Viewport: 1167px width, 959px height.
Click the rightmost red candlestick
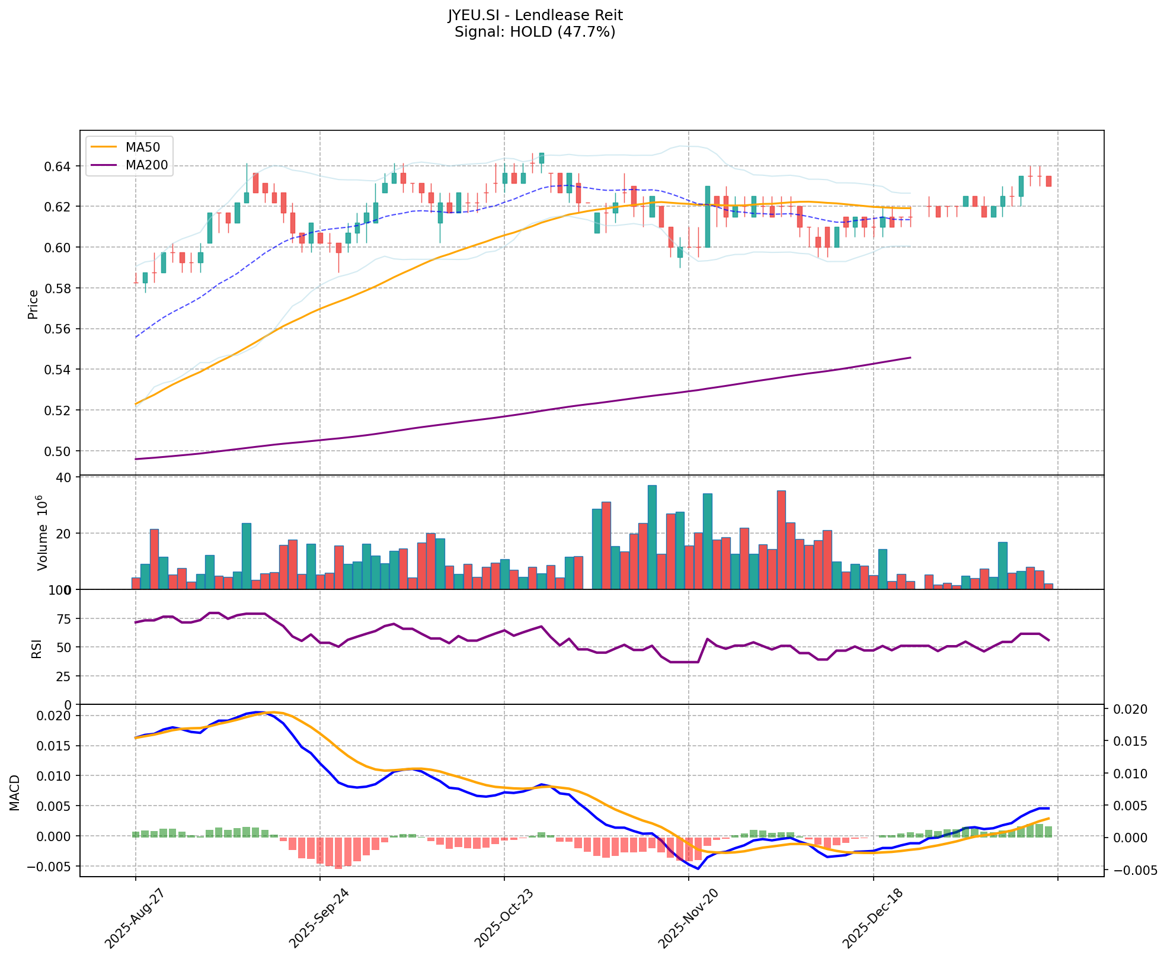(1048, 181)
